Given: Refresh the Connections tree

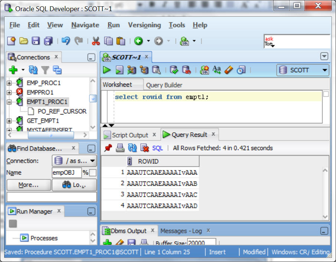Looking at the screenshot, I should (x=33, y=70).
